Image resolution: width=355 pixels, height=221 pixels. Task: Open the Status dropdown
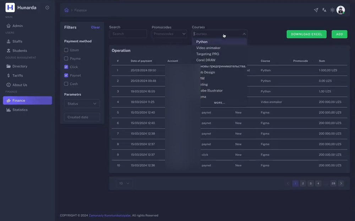(82, 104)
